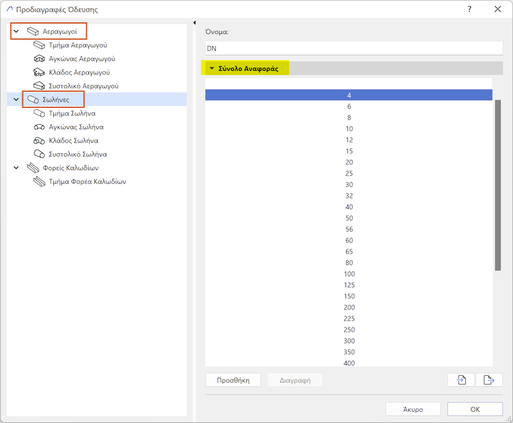Select value 65 in the list
Viewport: 513px width, 423px height.
(x=349, y=252)
